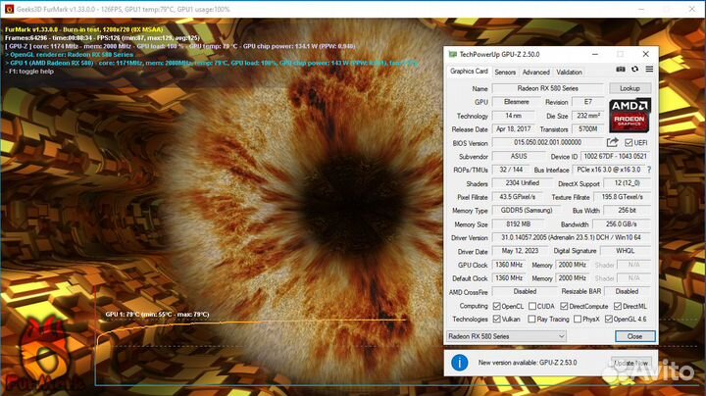Click the Die Size 232 mm² value

[x=588, y=116]
